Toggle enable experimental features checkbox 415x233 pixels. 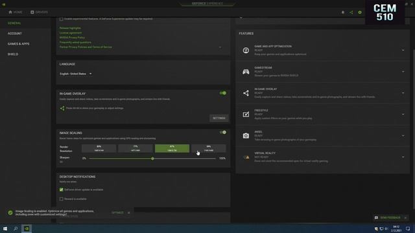[61, 19]
